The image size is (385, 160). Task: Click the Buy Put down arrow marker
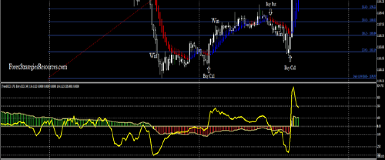(270, 12)
